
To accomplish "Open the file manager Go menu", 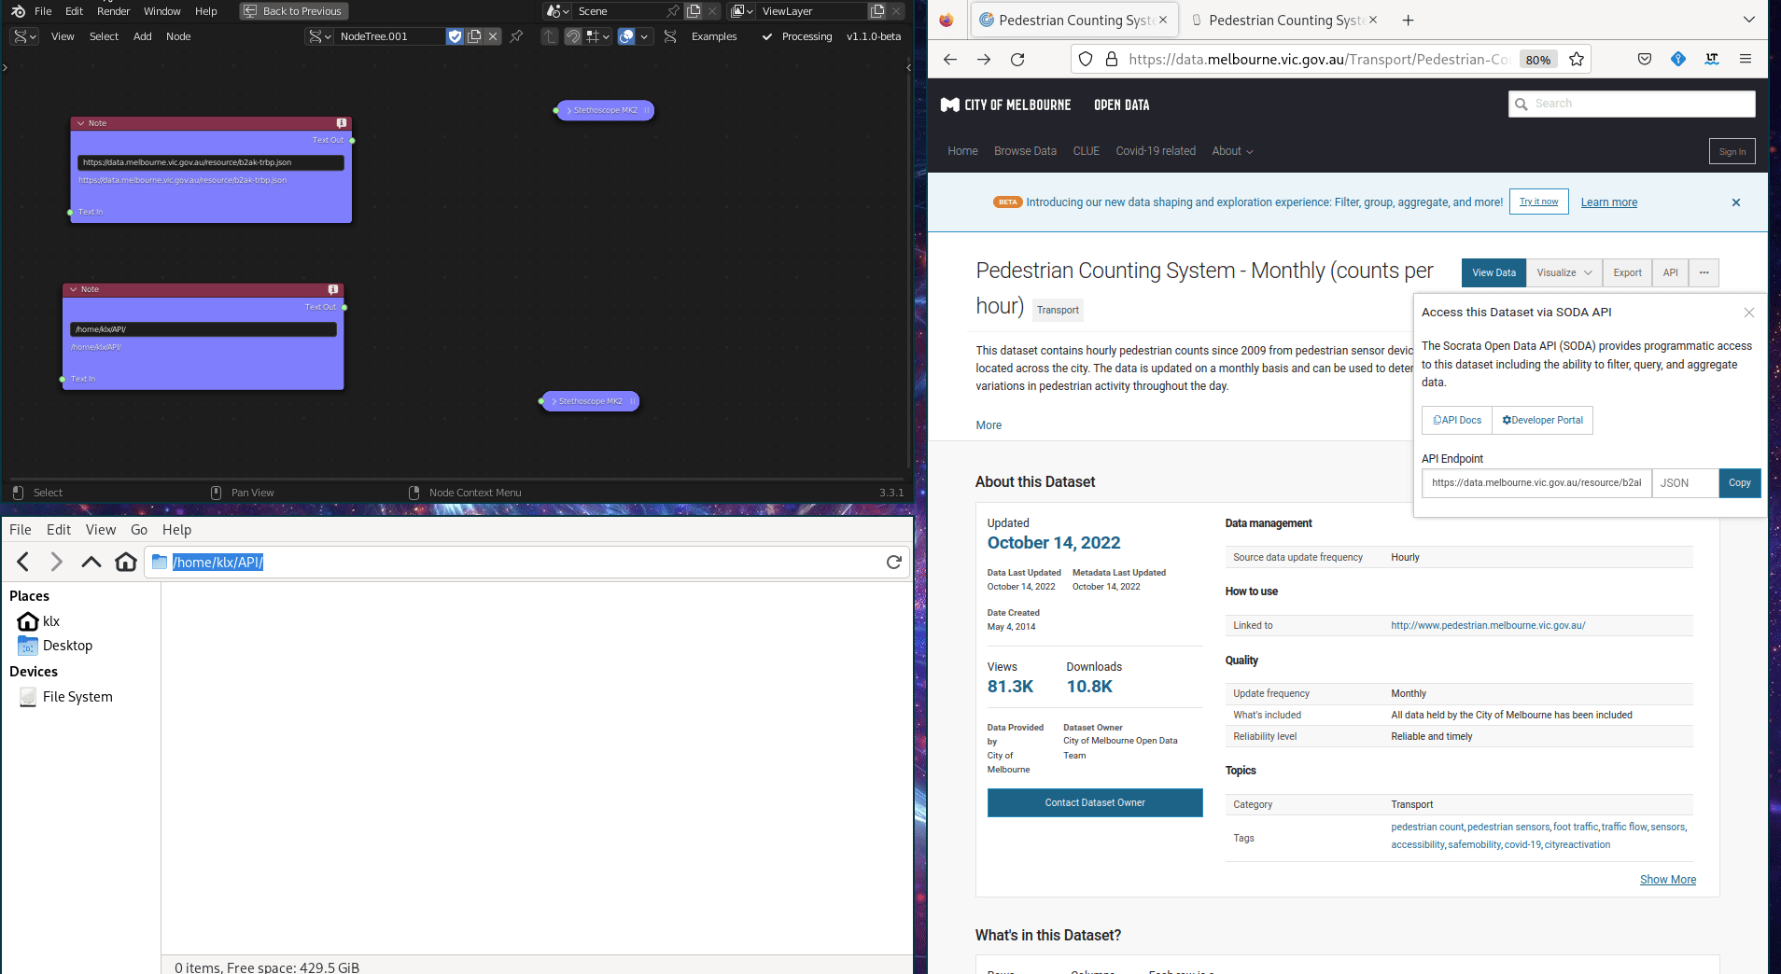I will point(139,530).
